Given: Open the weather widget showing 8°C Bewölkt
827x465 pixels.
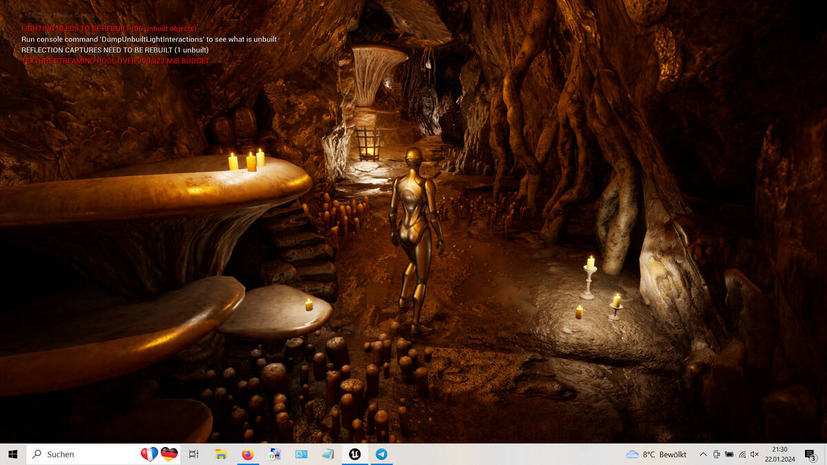Looking at the screenshot, I should [656, 454].
